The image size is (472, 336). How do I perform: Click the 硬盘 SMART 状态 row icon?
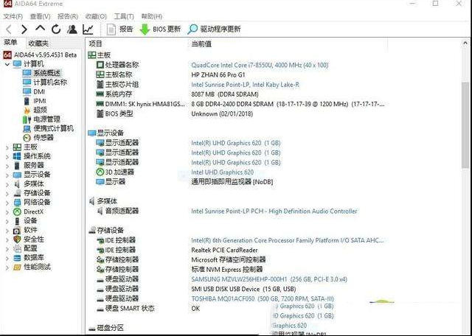pyautogui.click(x=100, y=309)
